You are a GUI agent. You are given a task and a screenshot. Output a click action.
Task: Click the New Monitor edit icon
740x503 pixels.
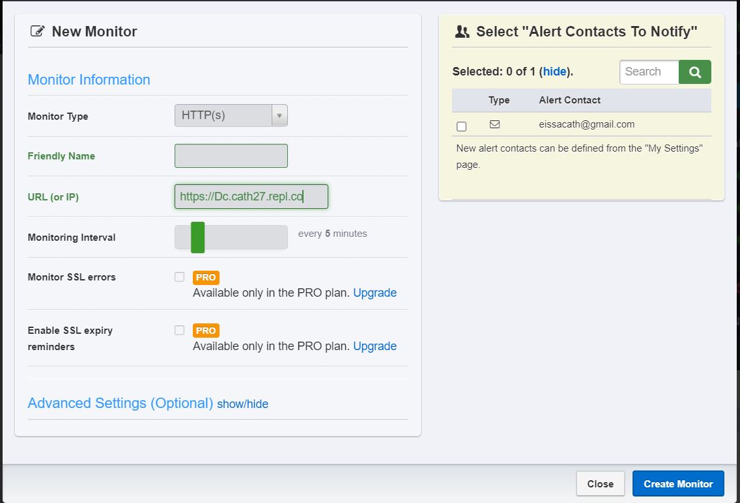tap(37, 31)
